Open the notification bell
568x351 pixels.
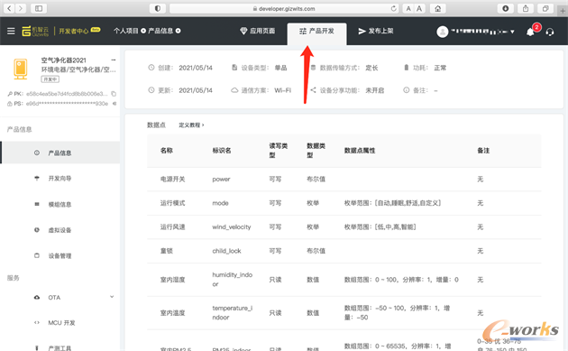(x=530, y=32)
